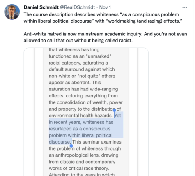The height and width of the screenshot is (176, 195).
Task: Click the phrase "worldmaking (and razing) effects."
Action: pos(145,21)
